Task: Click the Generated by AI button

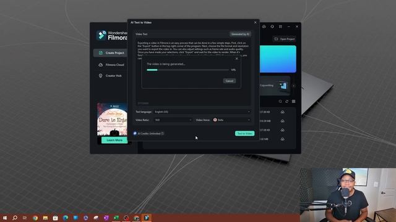Action: 240,34
